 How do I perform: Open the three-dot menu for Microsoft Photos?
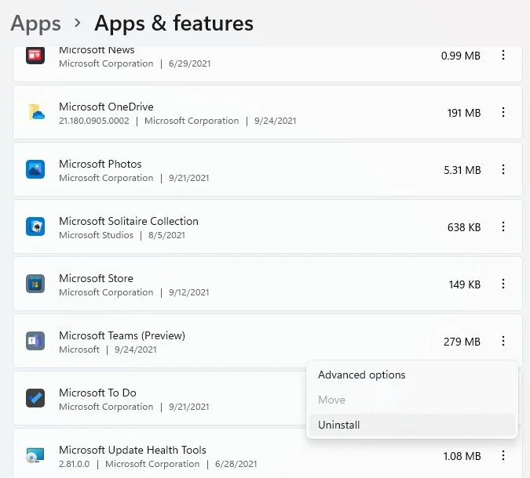pos(503,169)
